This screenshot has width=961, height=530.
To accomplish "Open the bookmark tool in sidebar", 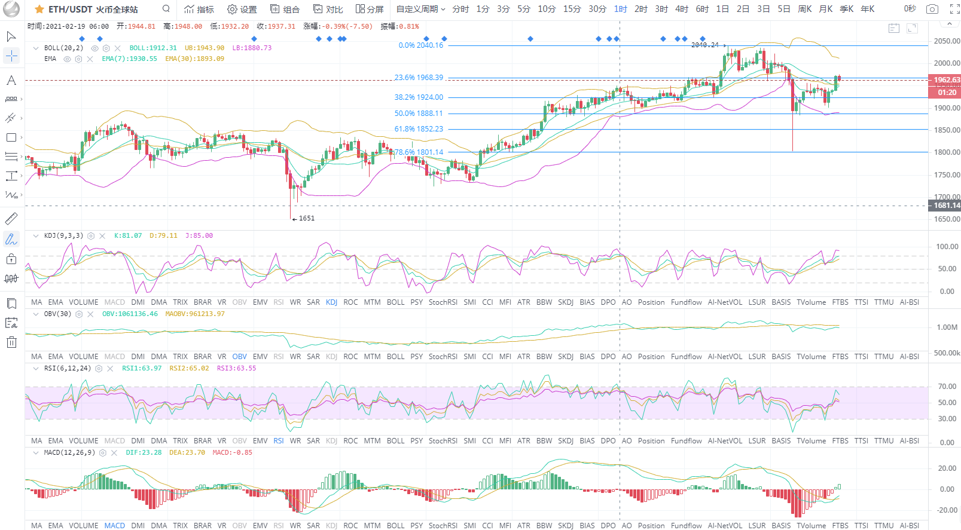I will click(11, 304).
